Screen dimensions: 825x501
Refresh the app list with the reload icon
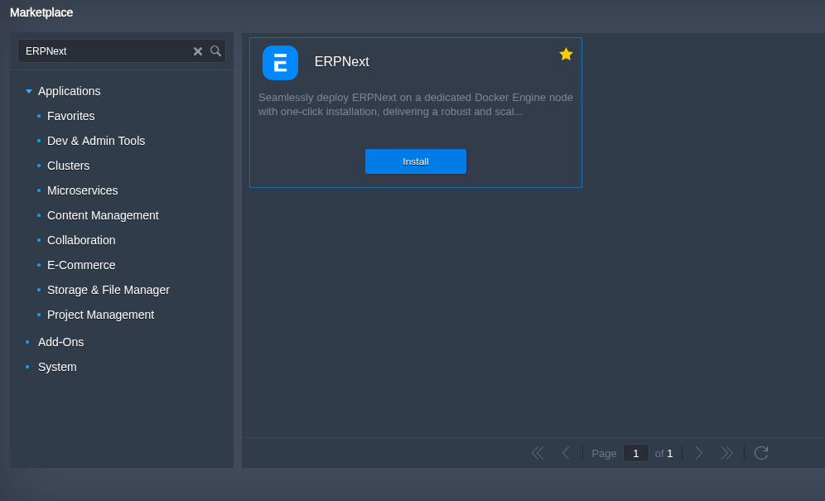pos(760,453)
